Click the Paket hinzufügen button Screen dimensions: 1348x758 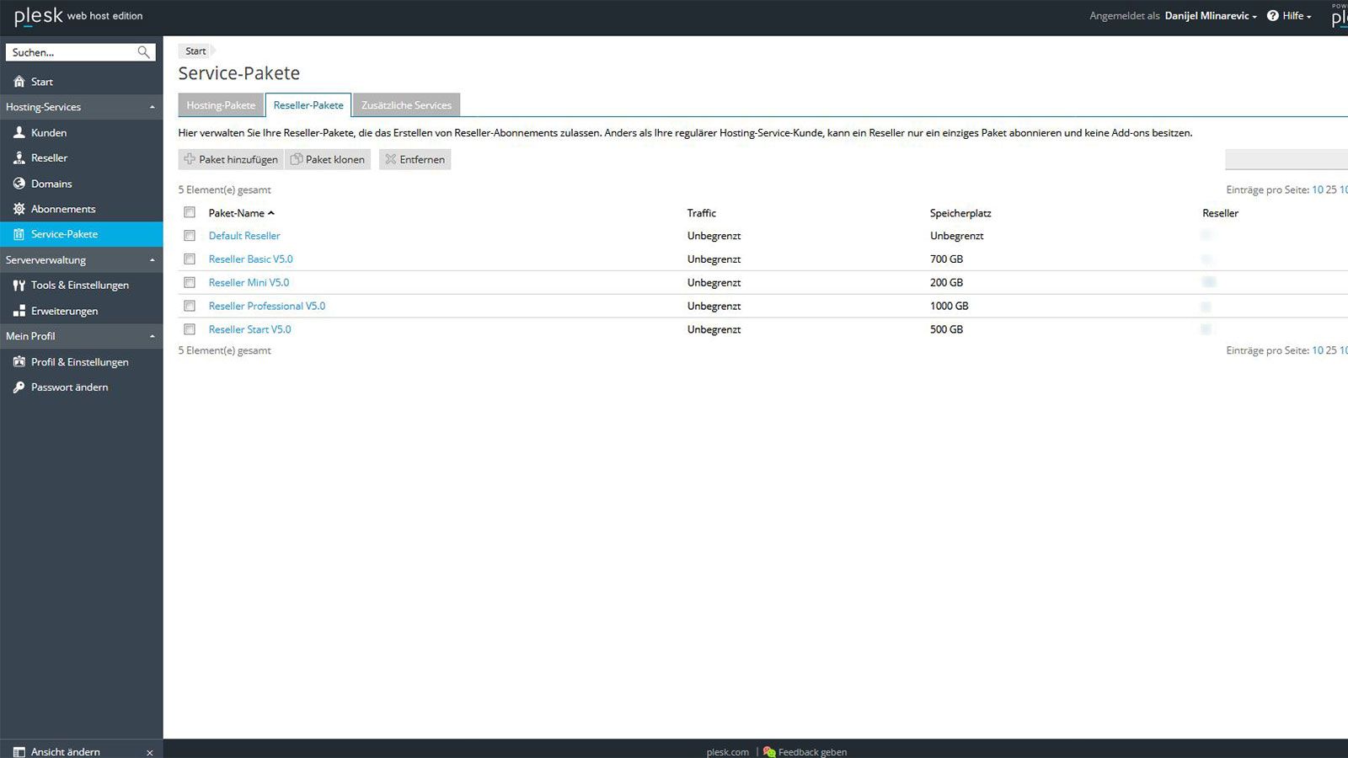pos(230,159)
